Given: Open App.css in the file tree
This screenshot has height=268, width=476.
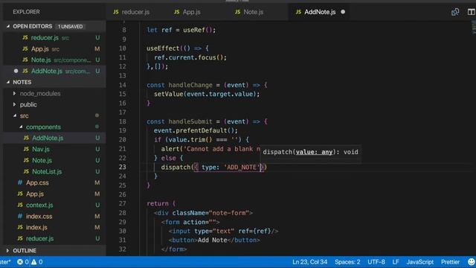Looking at the screenshot, I should click(54, 182).
